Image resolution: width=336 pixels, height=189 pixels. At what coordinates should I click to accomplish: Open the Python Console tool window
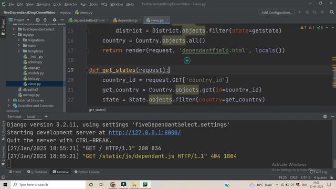coord(87,172)
